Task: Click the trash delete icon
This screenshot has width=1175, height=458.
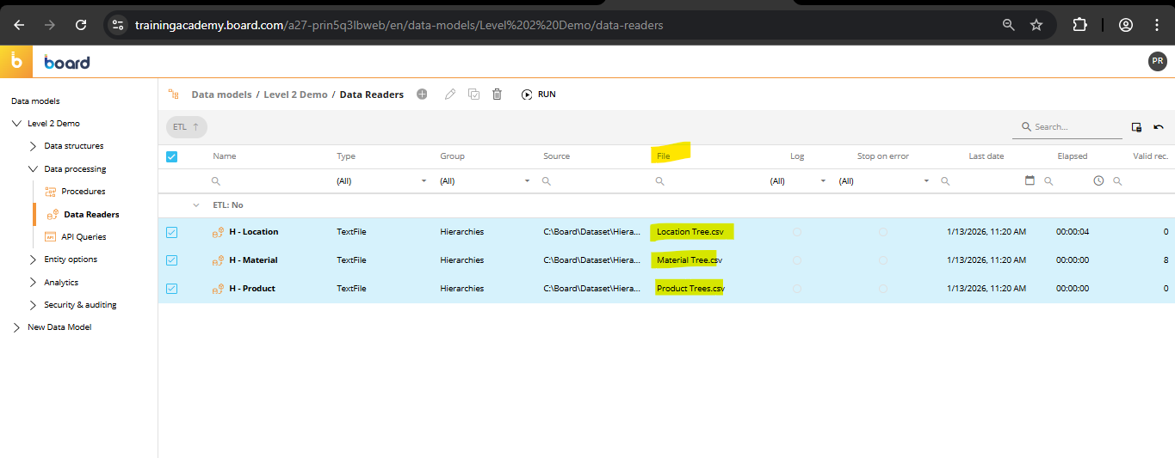Action: [497, 95]
